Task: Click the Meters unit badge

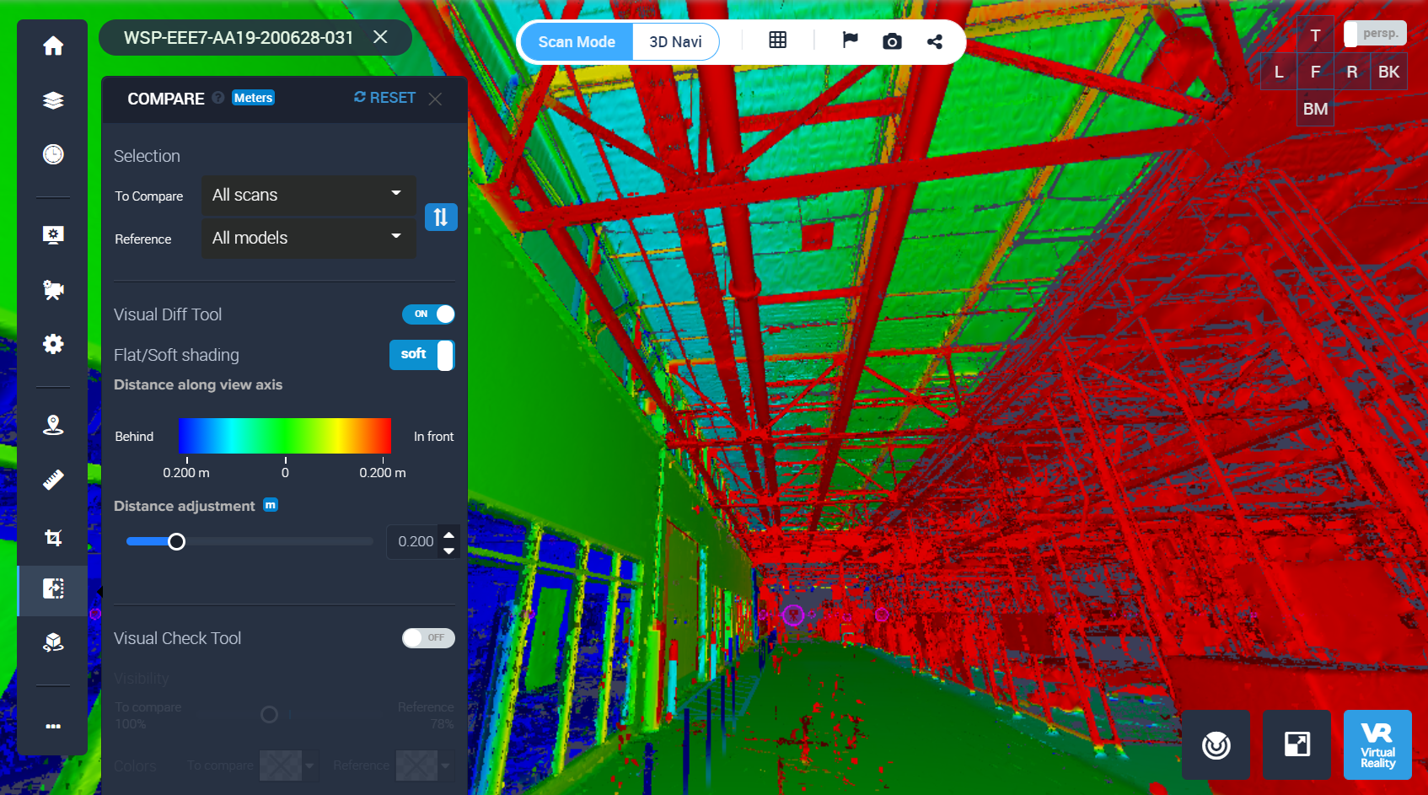Action: 254,98
